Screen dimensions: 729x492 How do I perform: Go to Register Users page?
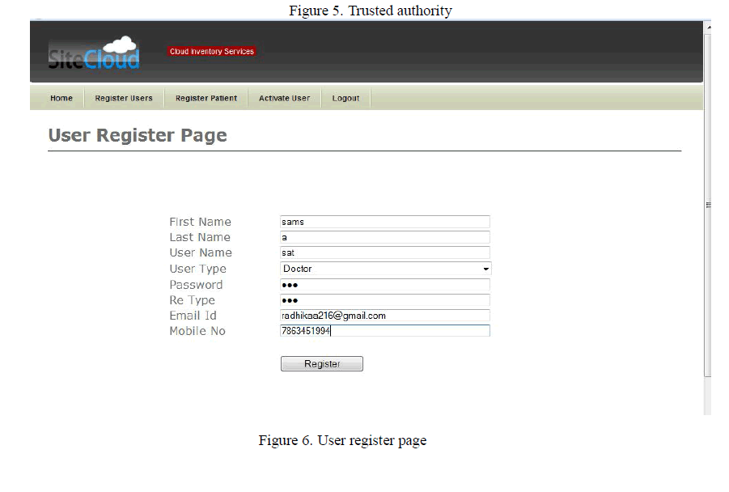pos(124,99)
